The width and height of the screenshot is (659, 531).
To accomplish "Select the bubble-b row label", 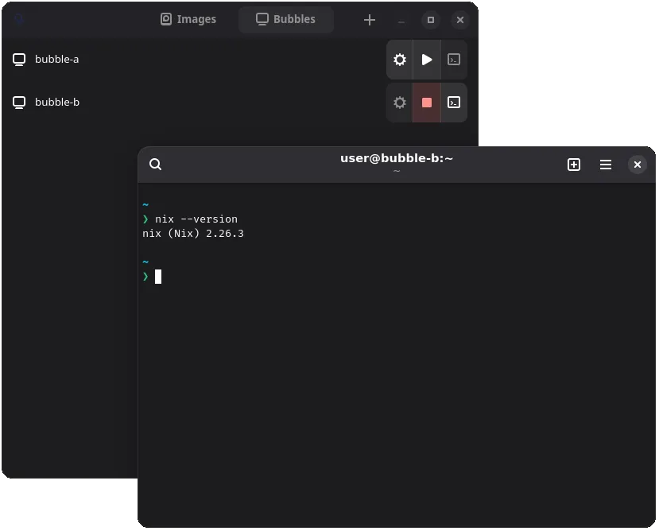I will (57, 103).
